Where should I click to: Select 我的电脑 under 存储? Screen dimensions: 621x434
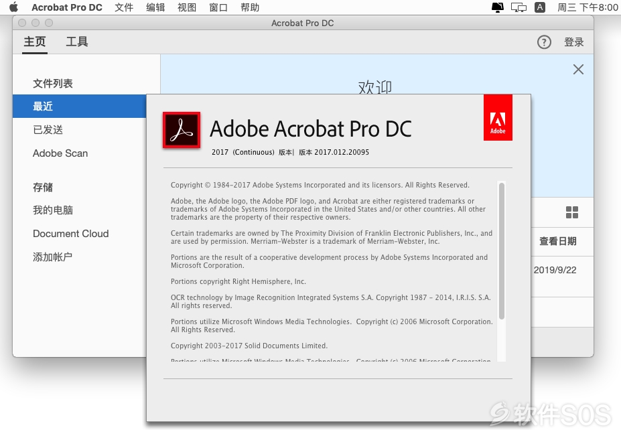click(x=53, y=210)
